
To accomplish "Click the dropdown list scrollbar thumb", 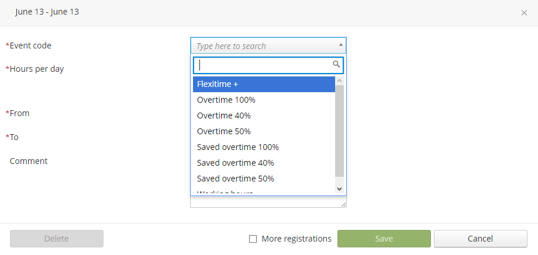I will [x=339, y=130].
